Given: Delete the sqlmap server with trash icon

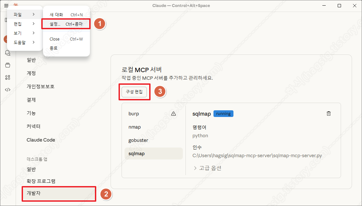Looking at the screenshot, I should (328, 113).
